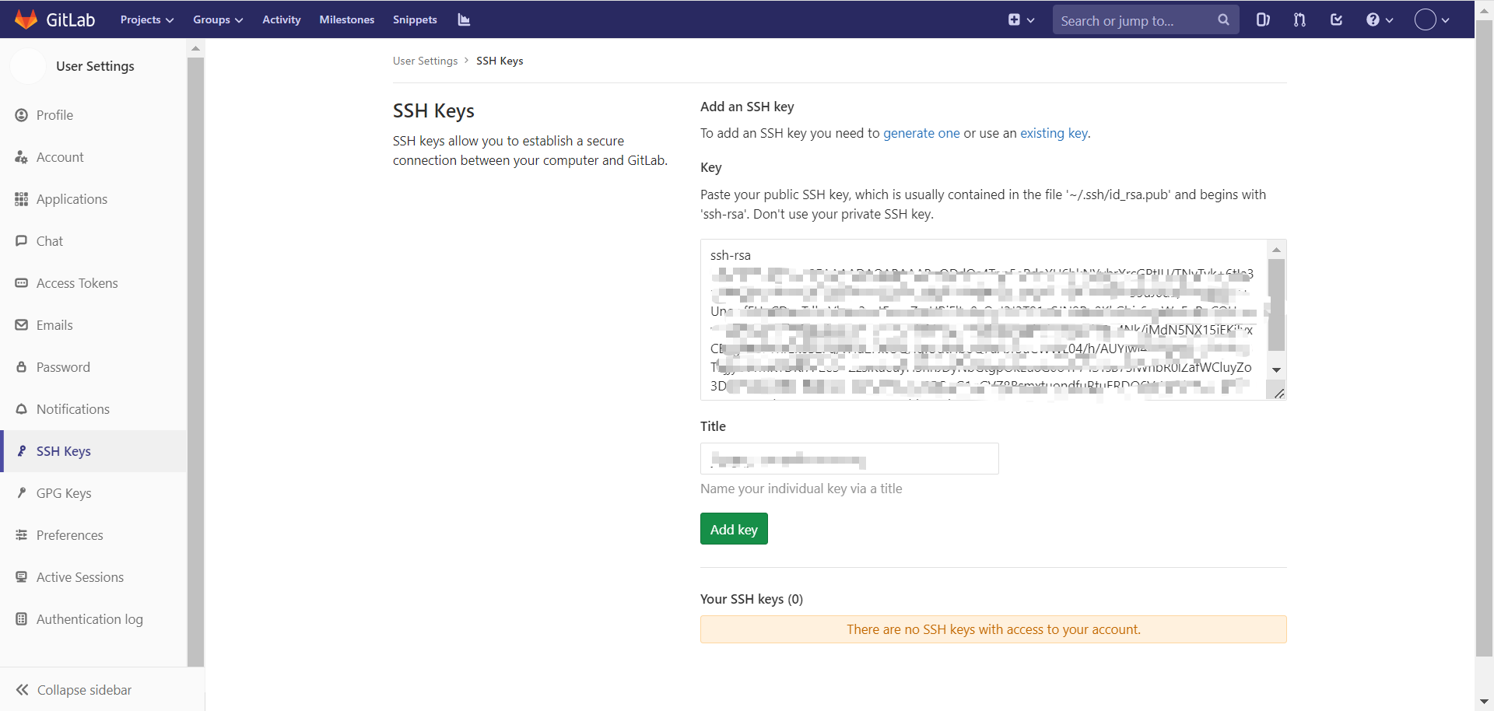The width and height of the screenshot is (1494, 711).
Task: Click the Emails envelope icon
Action: coord(22,325)
